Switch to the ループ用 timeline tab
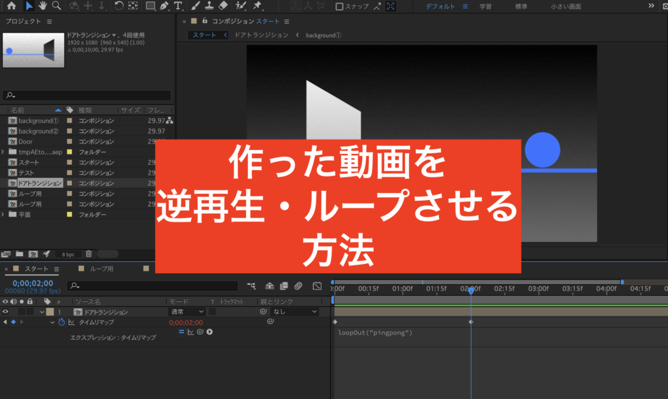This screenshot has height=399, width=668. 101,269
